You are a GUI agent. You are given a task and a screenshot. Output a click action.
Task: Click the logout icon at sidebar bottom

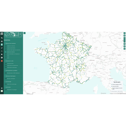click(x=2, y=91)
